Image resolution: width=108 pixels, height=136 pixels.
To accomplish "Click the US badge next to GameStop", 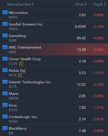I will pos(5,36).
